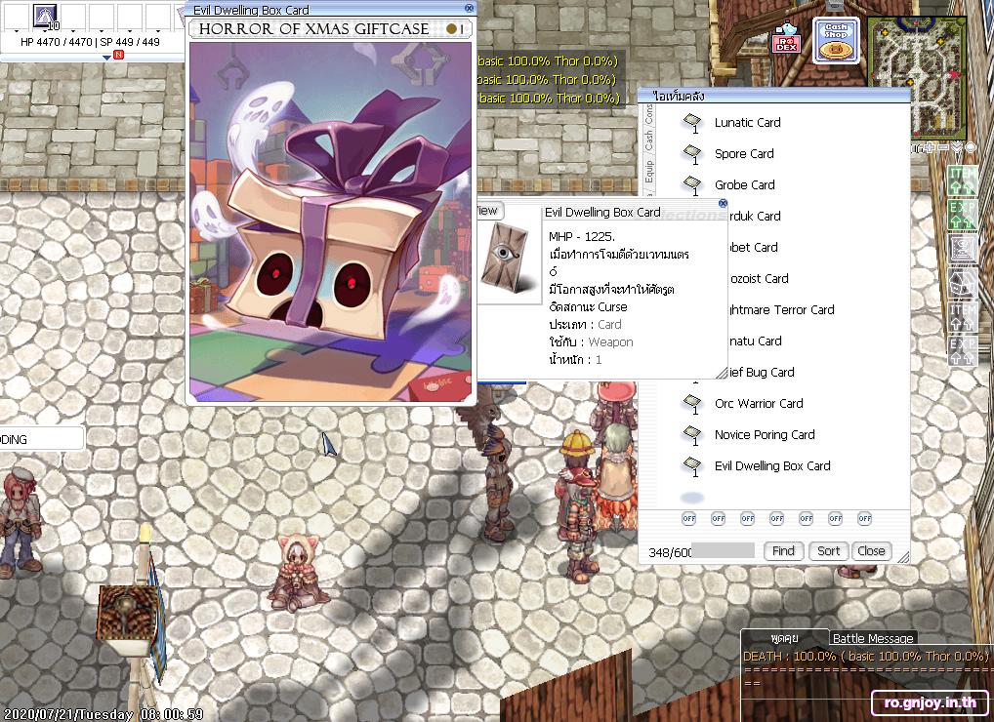The height and width of the screenshot is (722, 994).
Task: Click the gray EXP boost icon
Action: (963, 351)
